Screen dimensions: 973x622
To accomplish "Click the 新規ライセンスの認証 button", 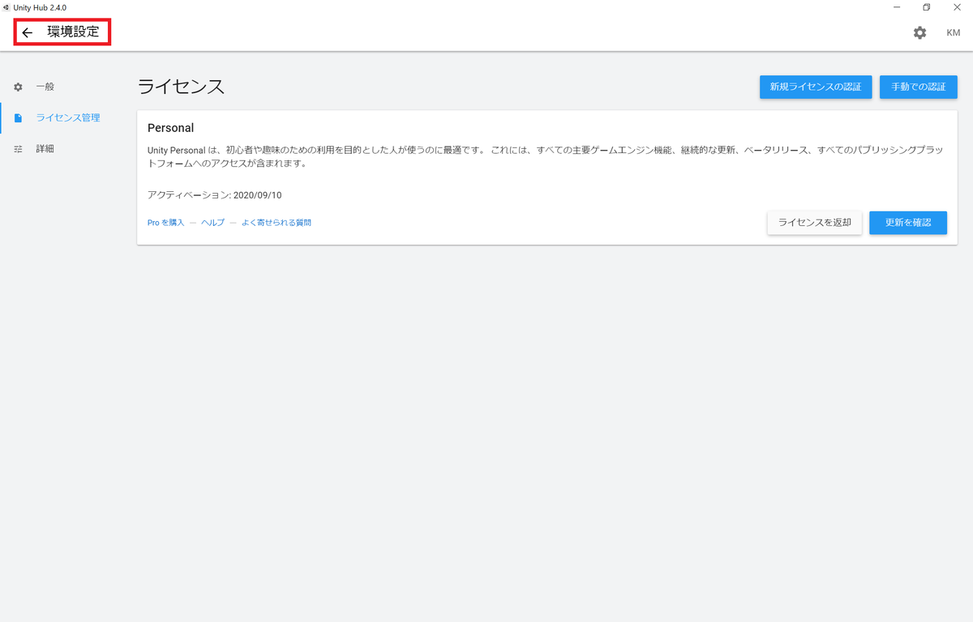I will point(816,87).
